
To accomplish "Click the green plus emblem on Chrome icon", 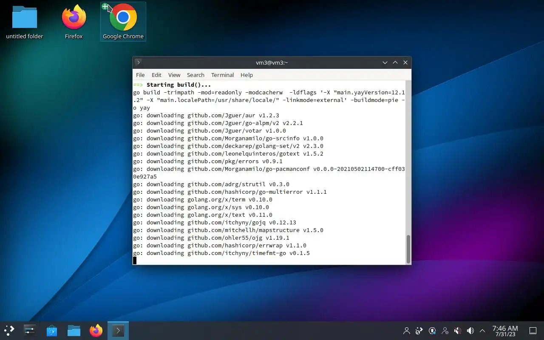I will pos(105,6).
